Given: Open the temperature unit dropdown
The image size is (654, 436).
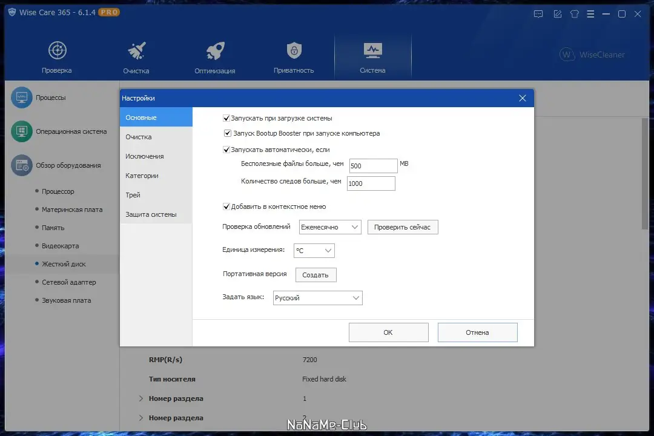Looking at the screenshot, I should (314, 250).
